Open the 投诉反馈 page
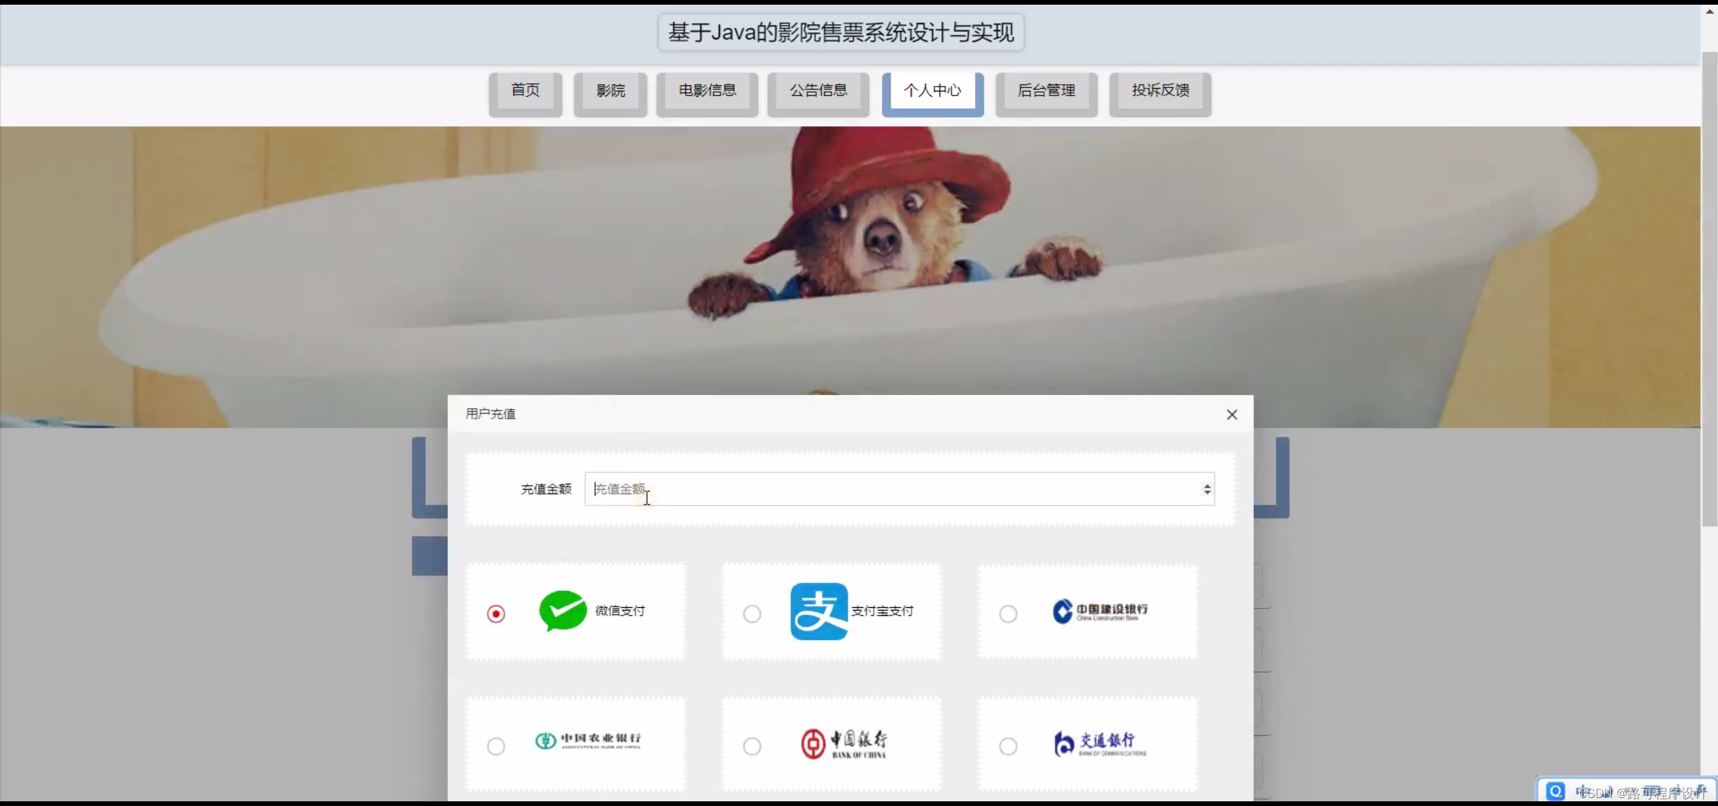 tap(1160, 91)
